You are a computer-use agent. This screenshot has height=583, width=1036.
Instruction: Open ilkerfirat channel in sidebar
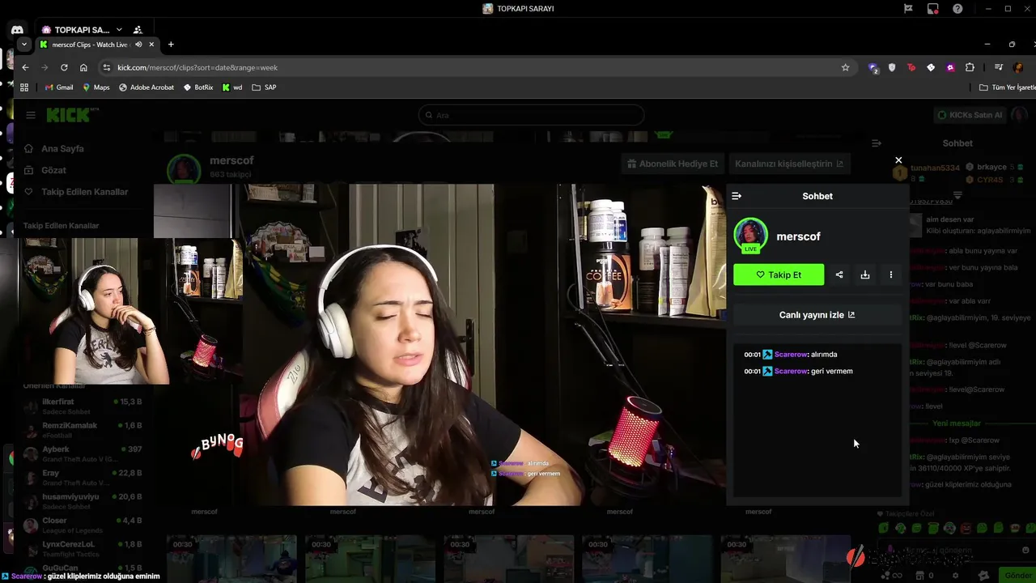[x=81, y=406]
